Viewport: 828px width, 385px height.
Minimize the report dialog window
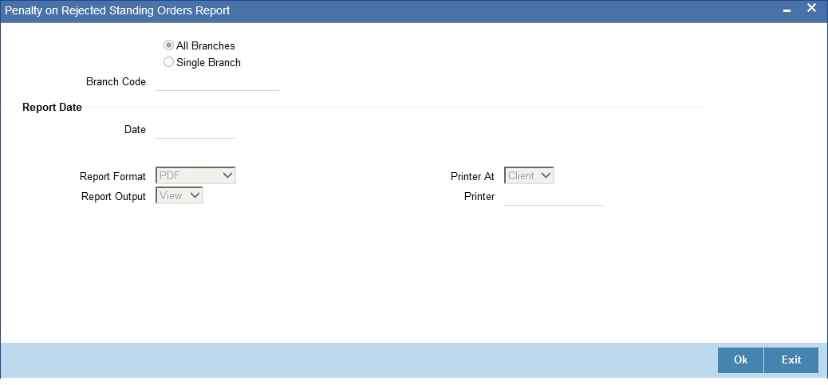pos(787,10)
